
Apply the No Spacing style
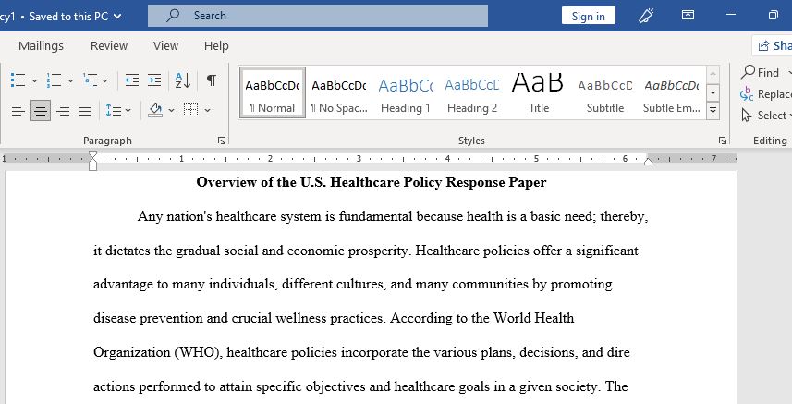tap(339, 93)
